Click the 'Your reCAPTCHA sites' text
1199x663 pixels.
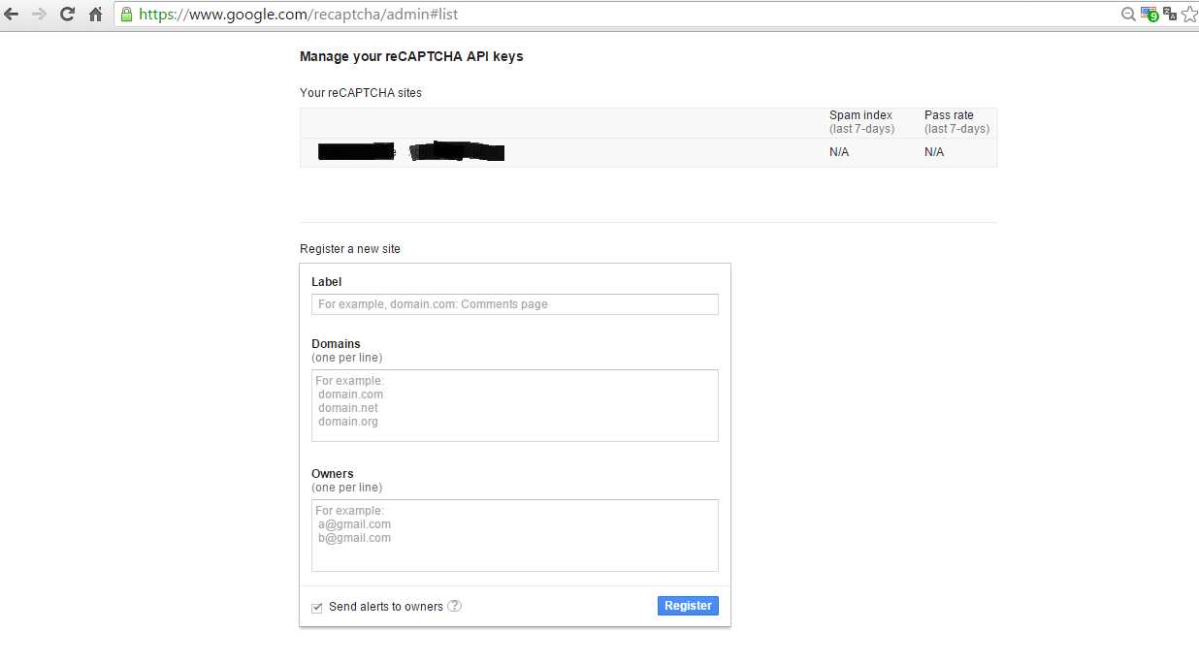pos(361,93)
